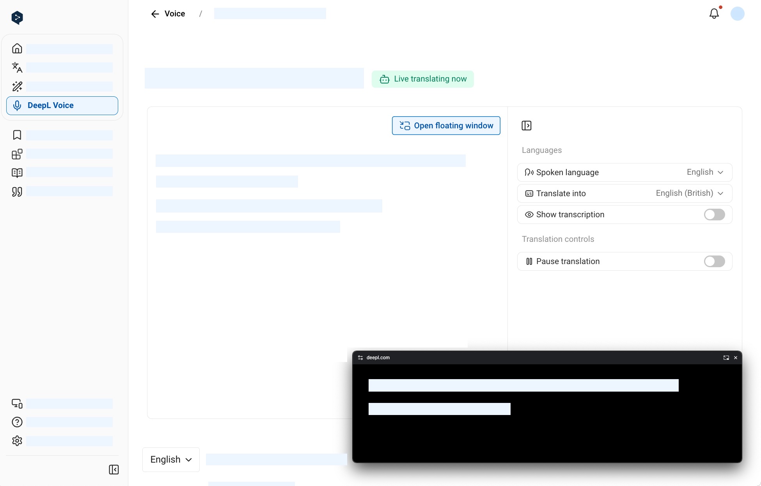
Task: Expand the English language selector at the bottom
Action: [x=170, y=459]
